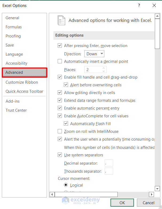Uncheck After pressing Enter, move selection
Screen dimensions: 162x209
point(60,46)
